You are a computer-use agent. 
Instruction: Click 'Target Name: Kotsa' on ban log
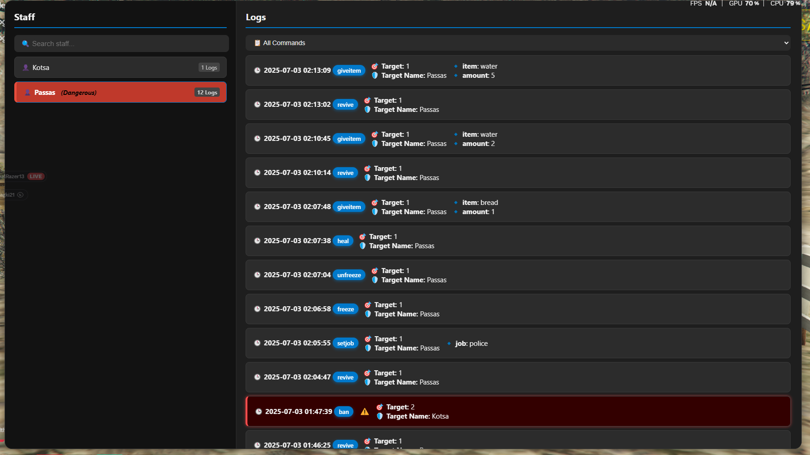click(417, 416)
